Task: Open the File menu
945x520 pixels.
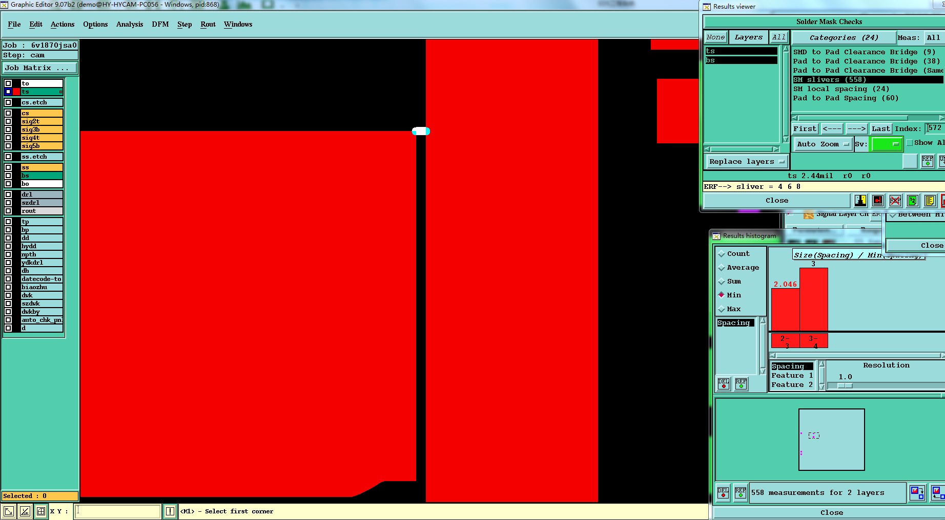Action: 14,24
